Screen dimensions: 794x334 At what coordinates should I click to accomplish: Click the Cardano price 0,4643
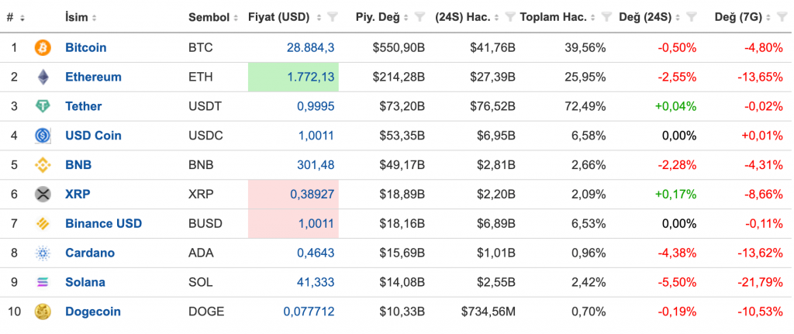click(x=316, y=253)
